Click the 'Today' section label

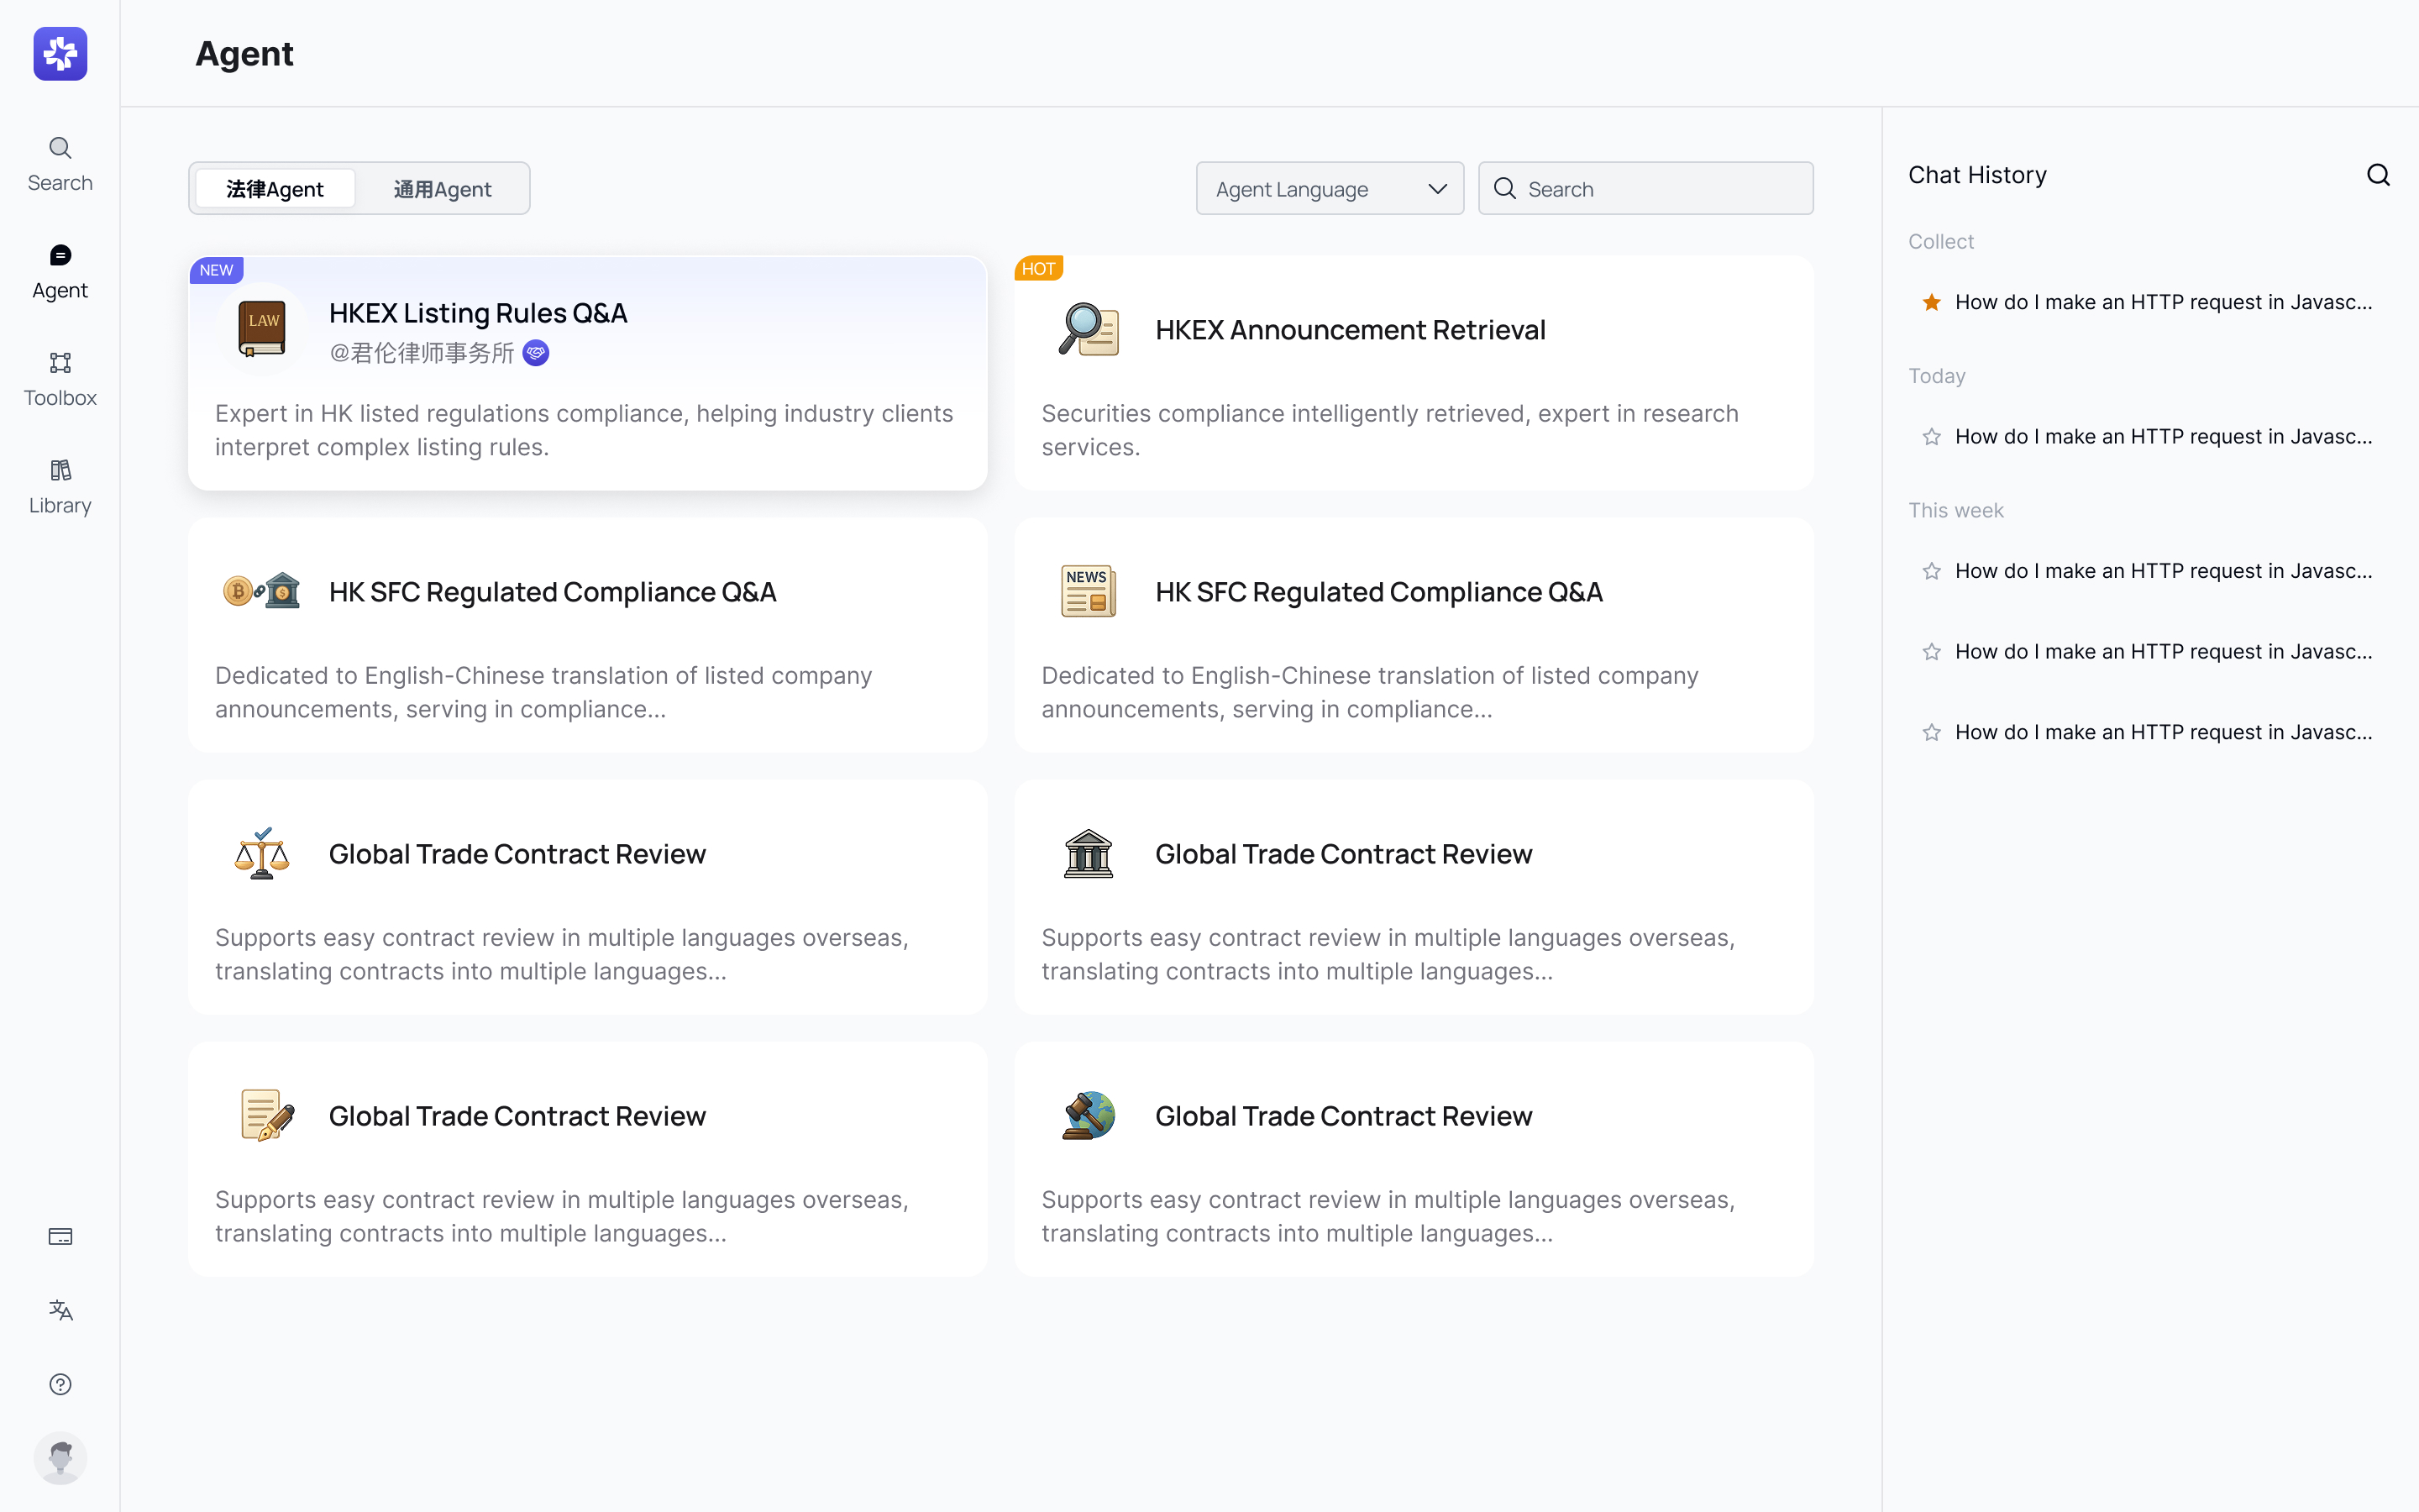coord(1936,376)
